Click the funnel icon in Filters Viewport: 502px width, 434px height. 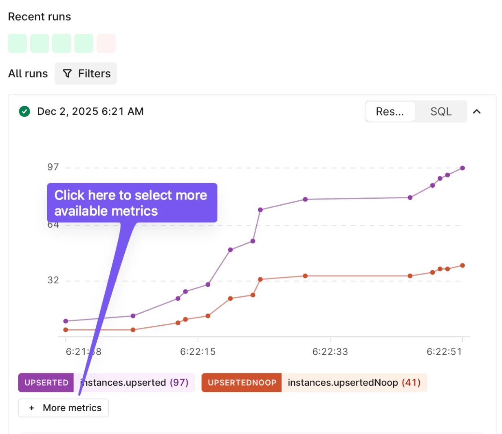[x=67, y=73]
